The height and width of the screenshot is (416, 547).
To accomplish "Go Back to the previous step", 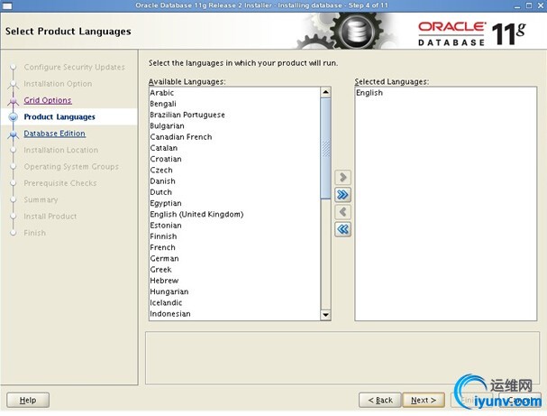I will pyautogui.click(x=380, y=400).
